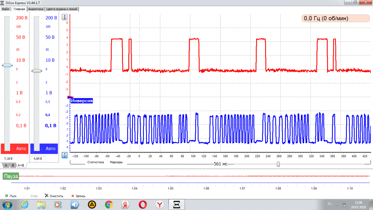
Task: Start recording with the Запись button
Action: (x=78, y=196)
